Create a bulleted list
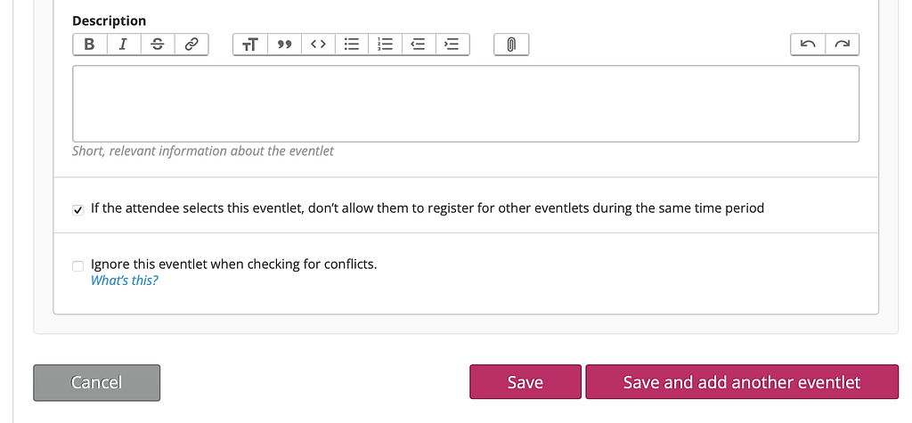Screen dimensions: 912x423 click(x=352, y=45)
